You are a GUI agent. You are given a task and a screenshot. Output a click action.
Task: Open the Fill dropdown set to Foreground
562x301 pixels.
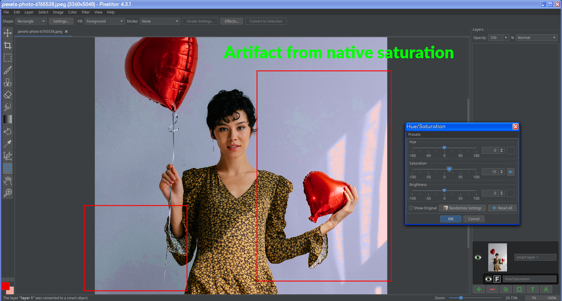coord(104,21)
